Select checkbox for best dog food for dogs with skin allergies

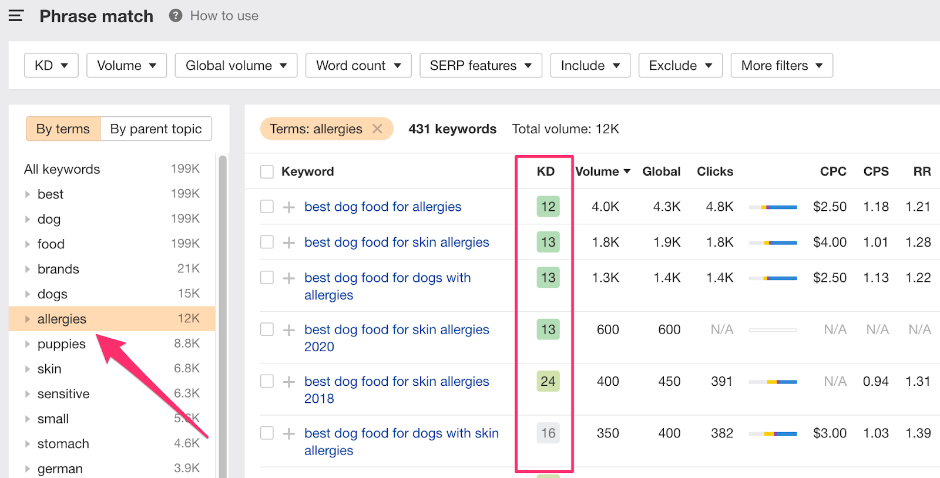267,433
